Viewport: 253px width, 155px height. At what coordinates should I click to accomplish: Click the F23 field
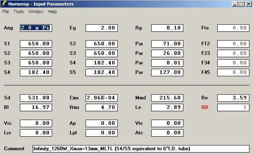(233, 53)
